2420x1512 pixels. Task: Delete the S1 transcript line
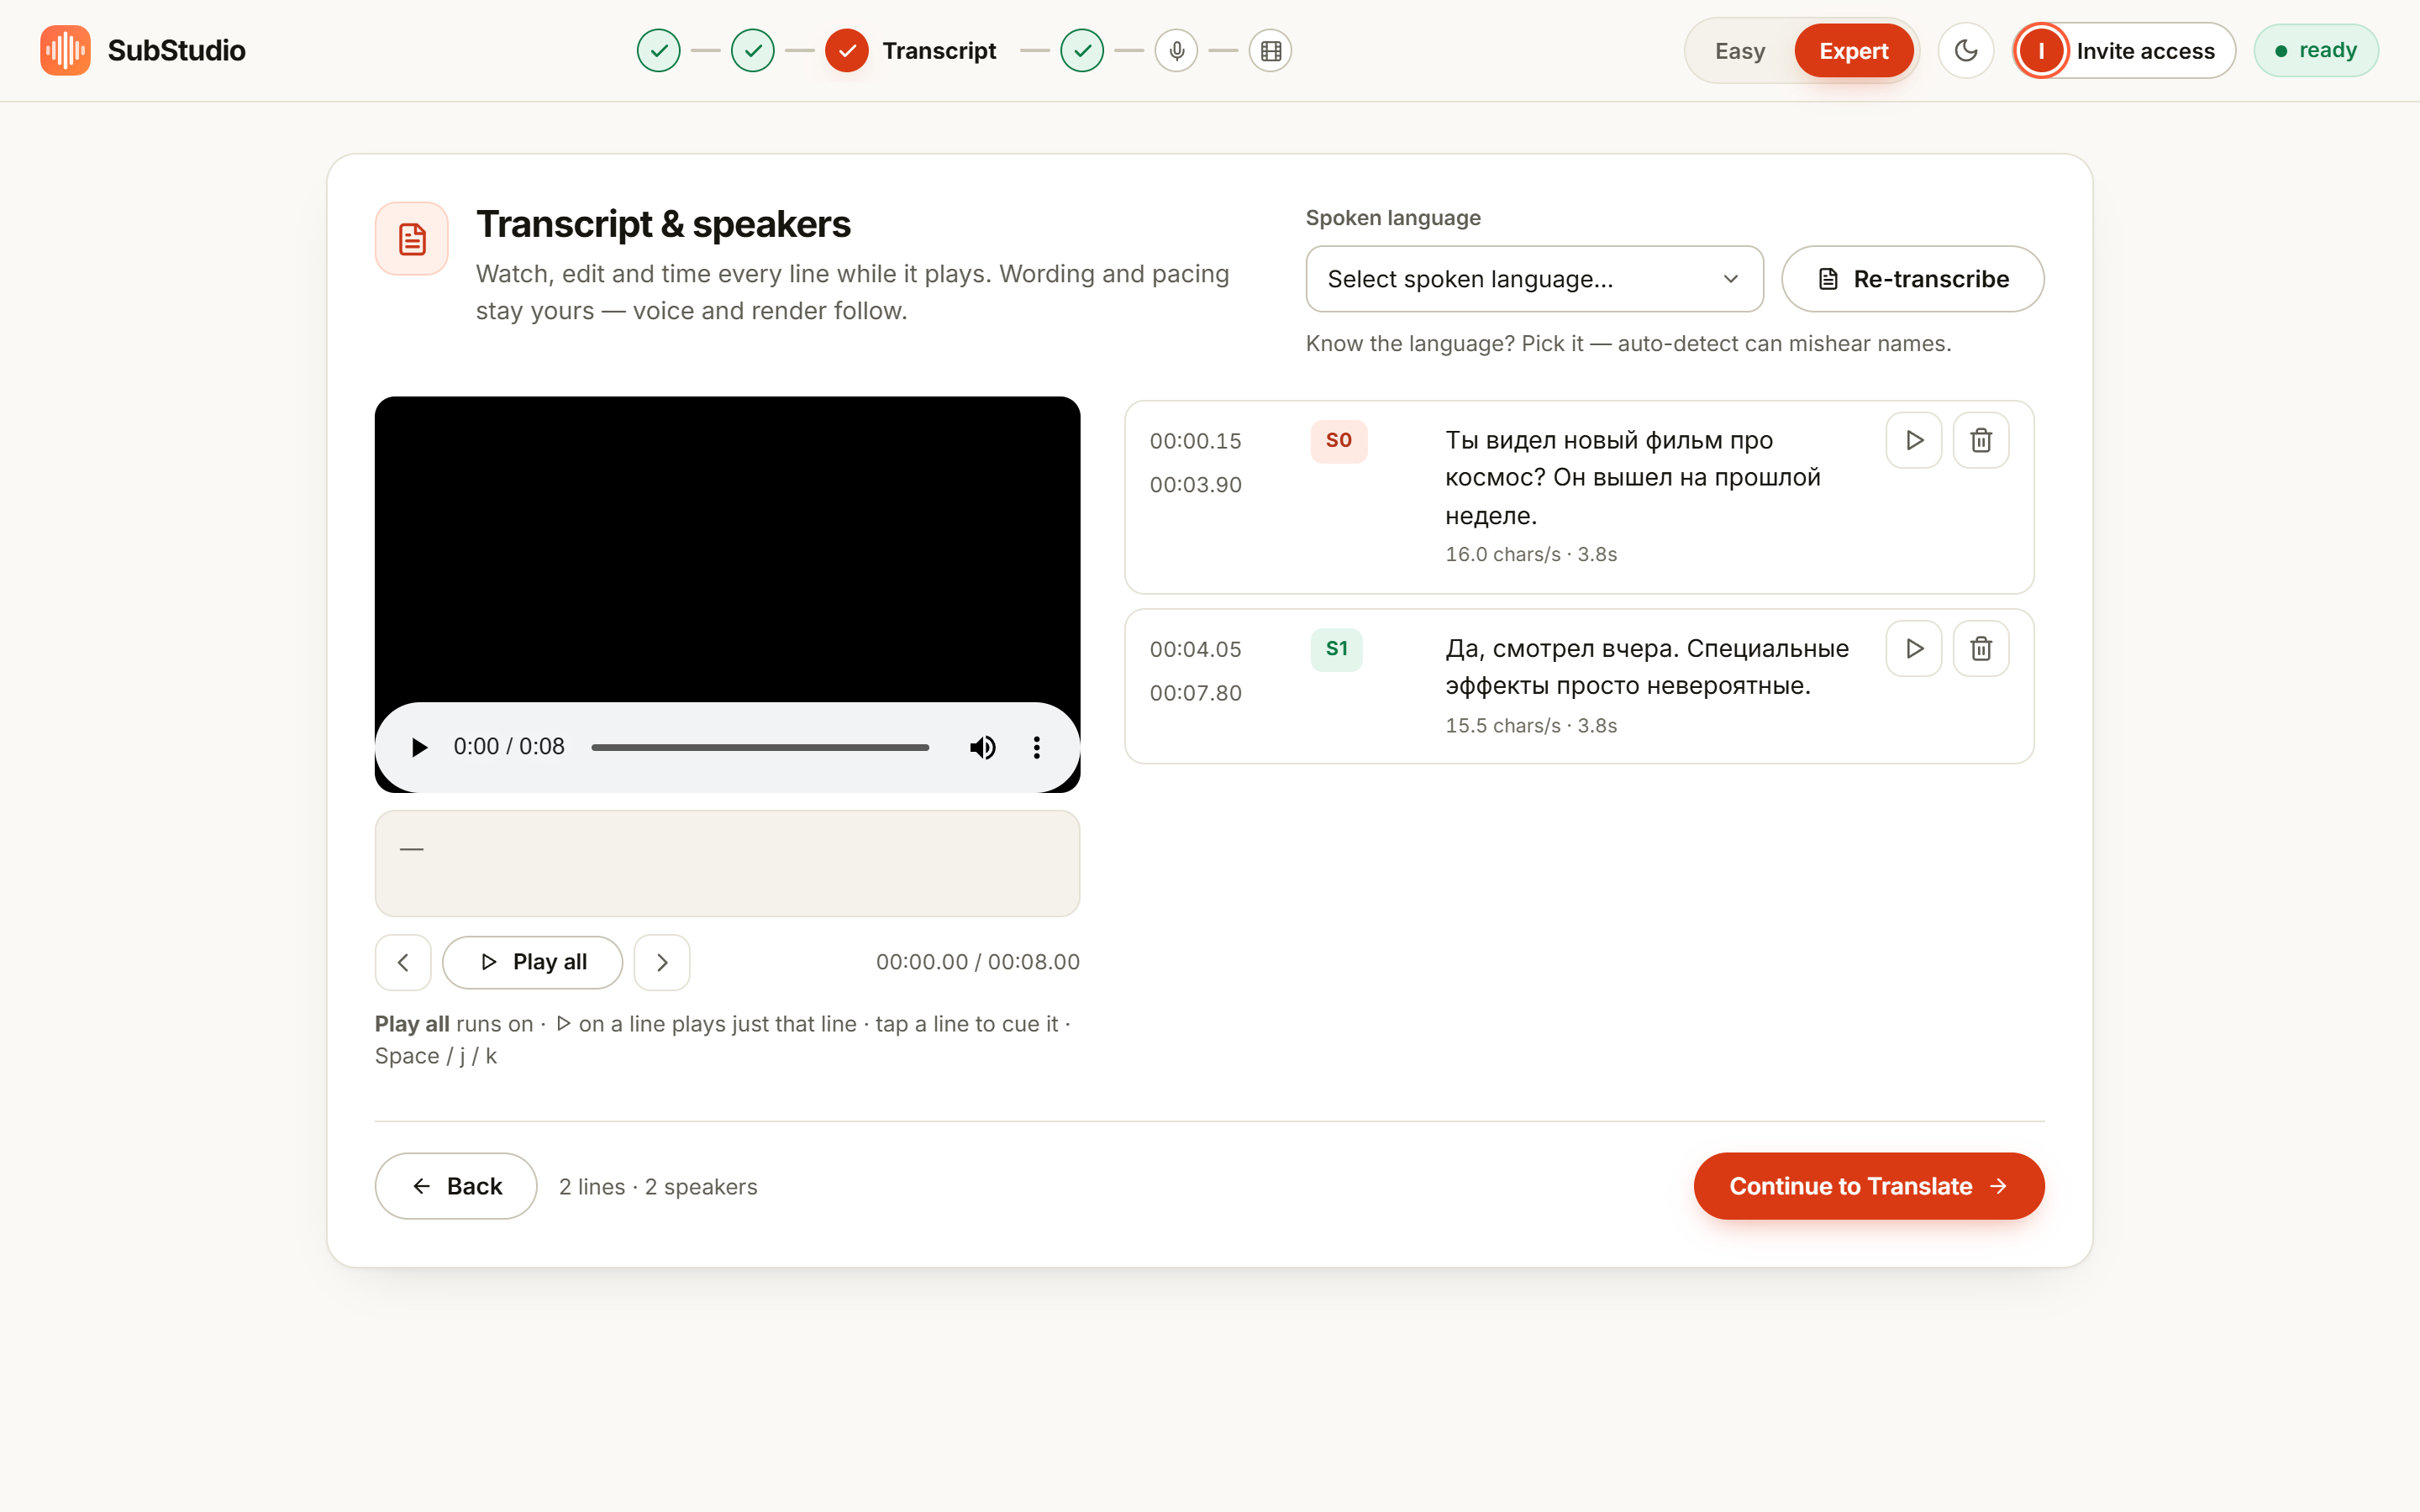click(1980, 648)
